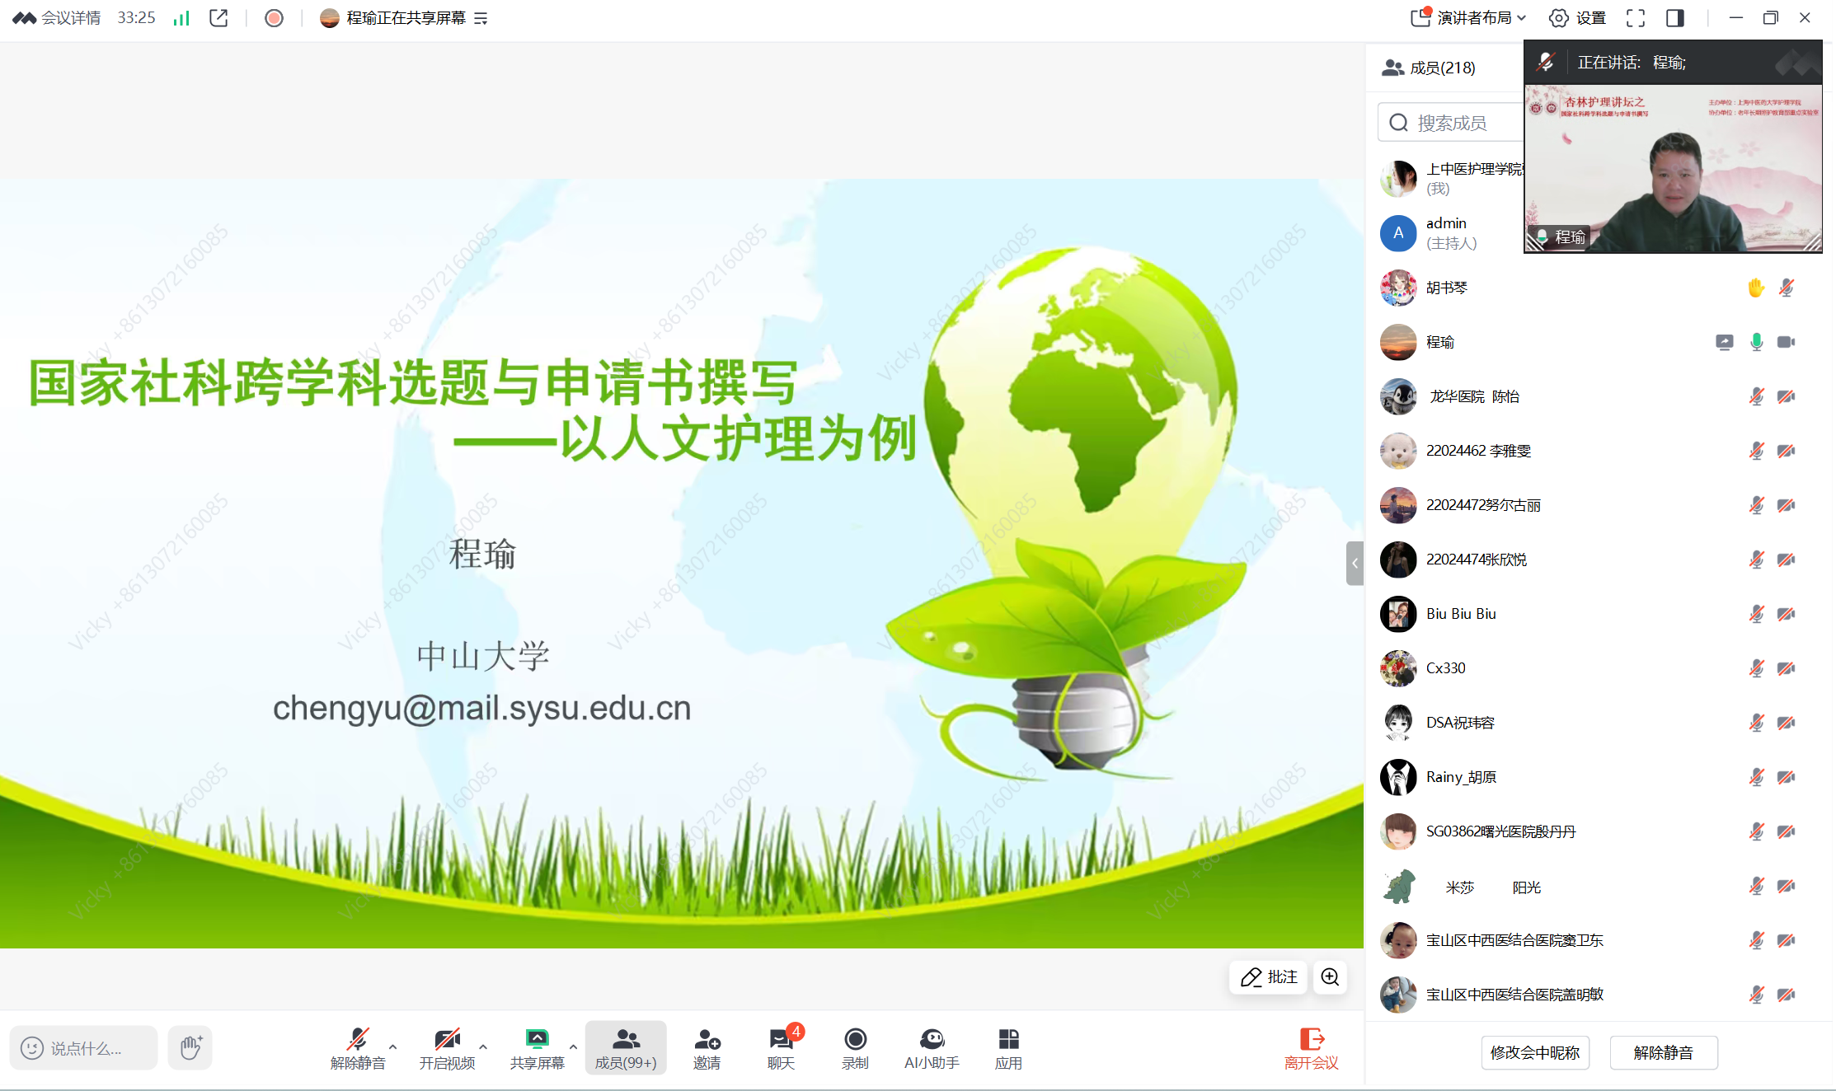Click 批注 annotation button
Image resolution: width=1836 pixels, height=1091 pixels.
[1269, 977]
